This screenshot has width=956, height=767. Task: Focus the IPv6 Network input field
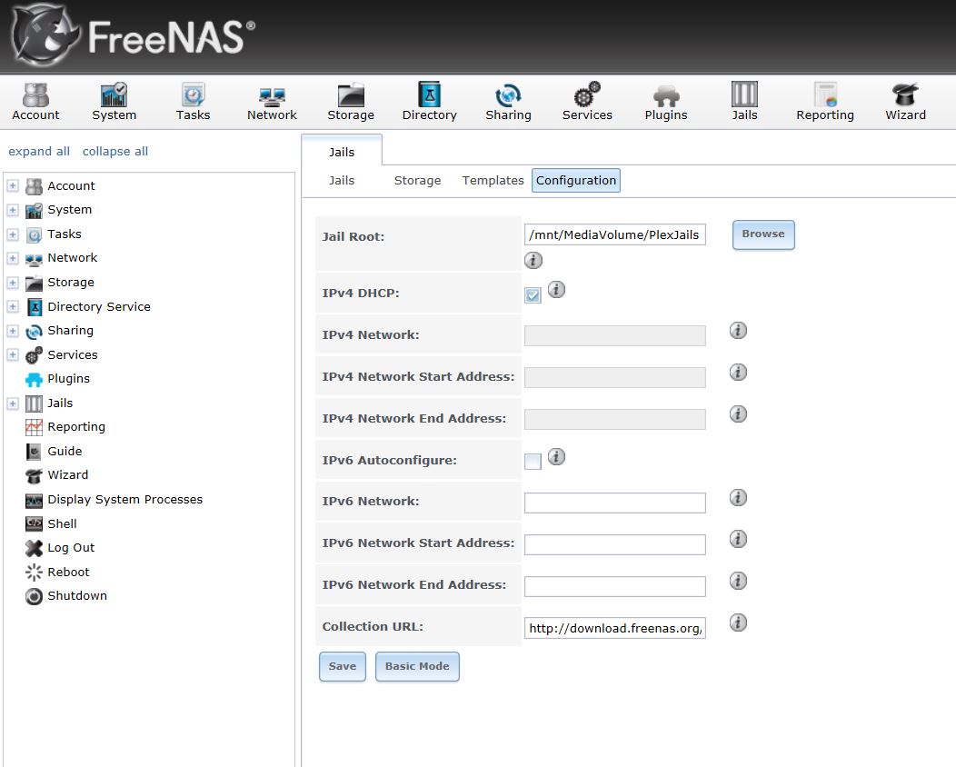614,503
